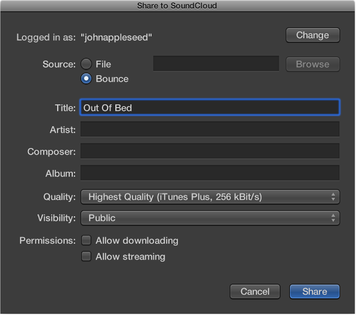The width and height of the screenshot is (356, 315).
Task: Tick the Allow streaming checkbox
Action: pyautogui.click(x=86, y=257)
